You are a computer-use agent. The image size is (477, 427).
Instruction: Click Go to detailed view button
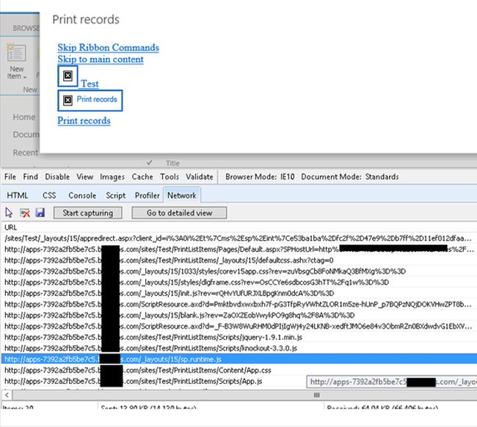coord(179,213)
